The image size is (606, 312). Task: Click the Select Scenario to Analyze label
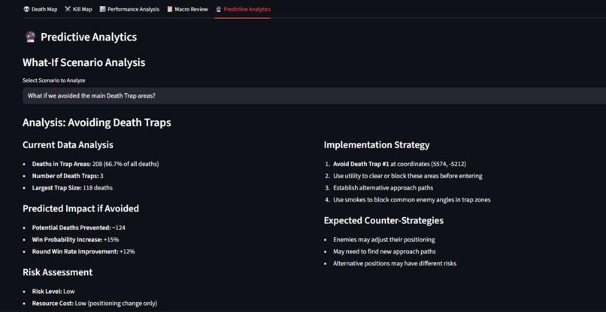(53, 80)
